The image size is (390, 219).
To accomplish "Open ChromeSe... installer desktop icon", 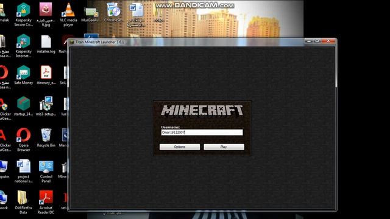I will click(113, 12).
